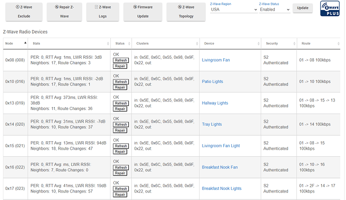The width and height of the screenshot is (346, 200).
Task: Click route text 01 -> 2F -> 14 -> 17
Action: tap(317, 185)
